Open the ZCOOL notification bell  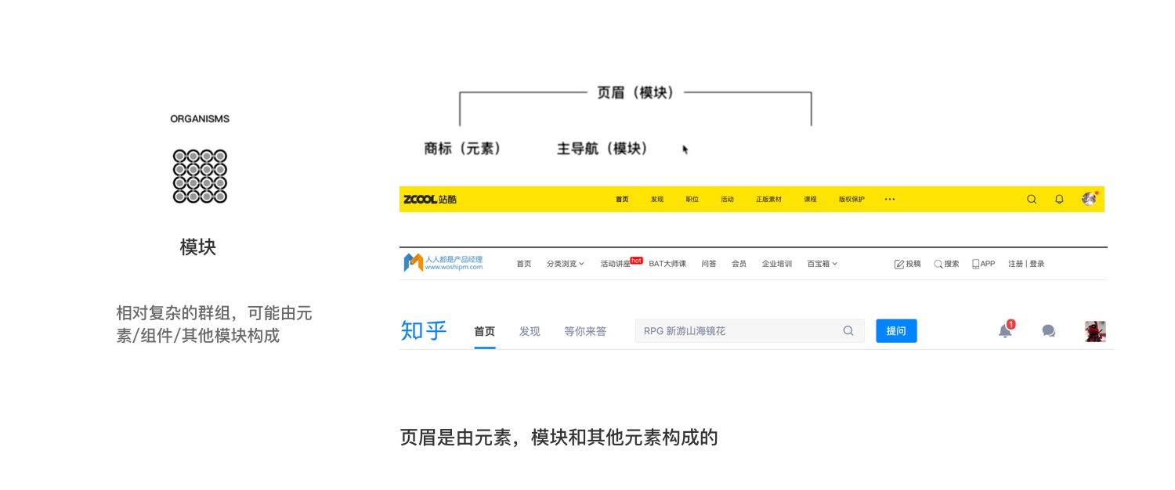1059,200
